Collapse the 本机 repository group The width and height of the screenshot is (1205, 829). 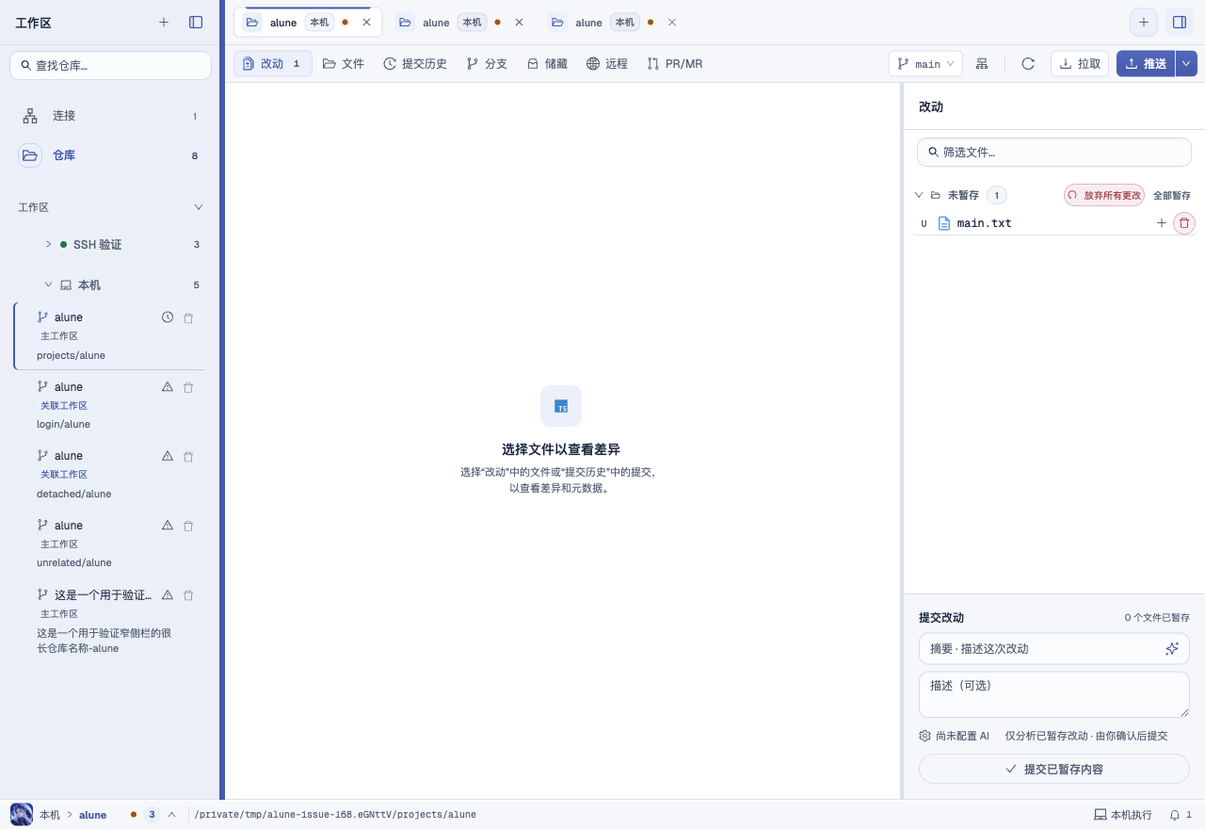(49, 284)
